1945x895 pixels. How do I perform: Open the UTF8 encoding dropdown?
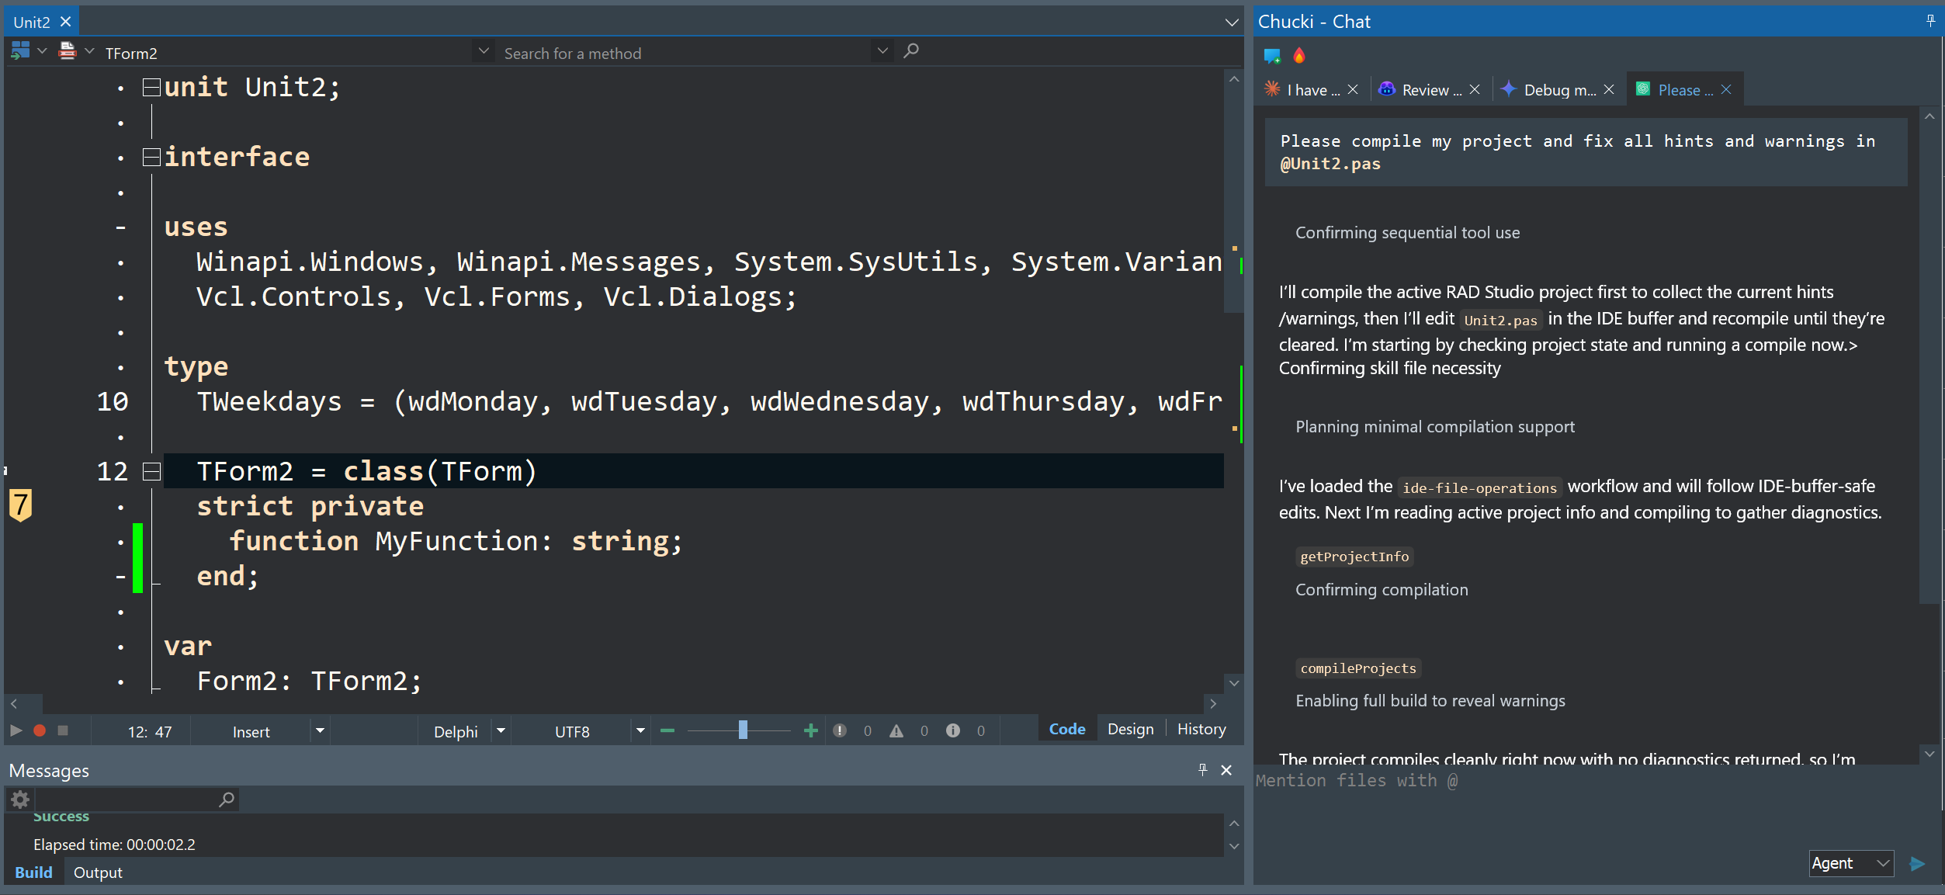click(640, 731)
